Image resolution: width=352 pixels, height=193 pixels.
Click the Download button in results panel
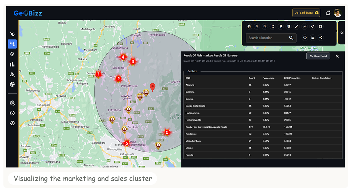click(318, 56)
